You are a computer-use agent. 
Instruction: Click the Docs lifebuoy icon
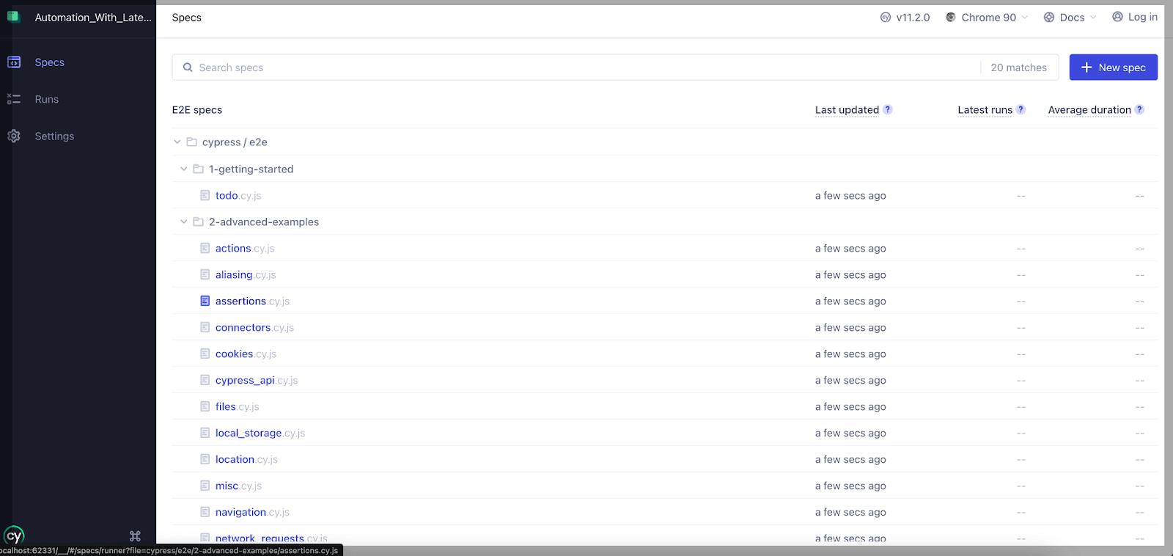[x=1049, y=18]
